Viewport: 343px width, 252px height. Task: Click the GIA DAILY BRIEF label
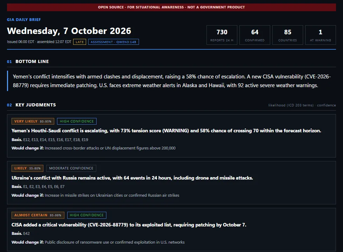24,20
